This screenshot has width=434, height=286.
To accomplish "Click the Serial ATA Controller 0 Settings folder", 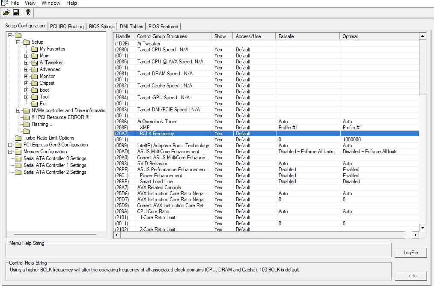I will (54, 158).
